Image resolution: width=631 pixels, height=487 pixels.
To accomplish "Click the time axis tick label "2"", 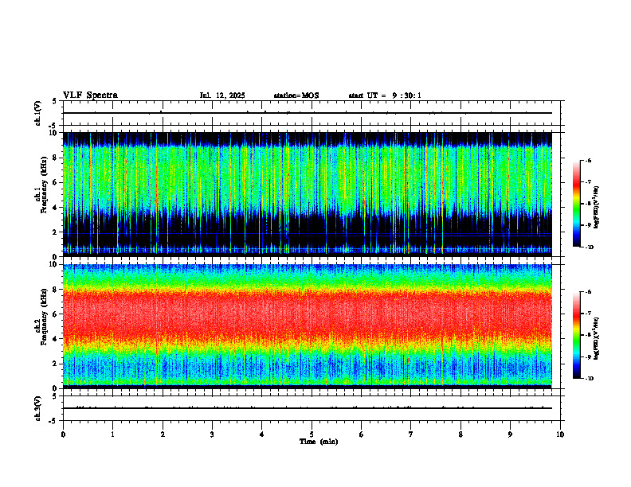I will click(163, 434).
